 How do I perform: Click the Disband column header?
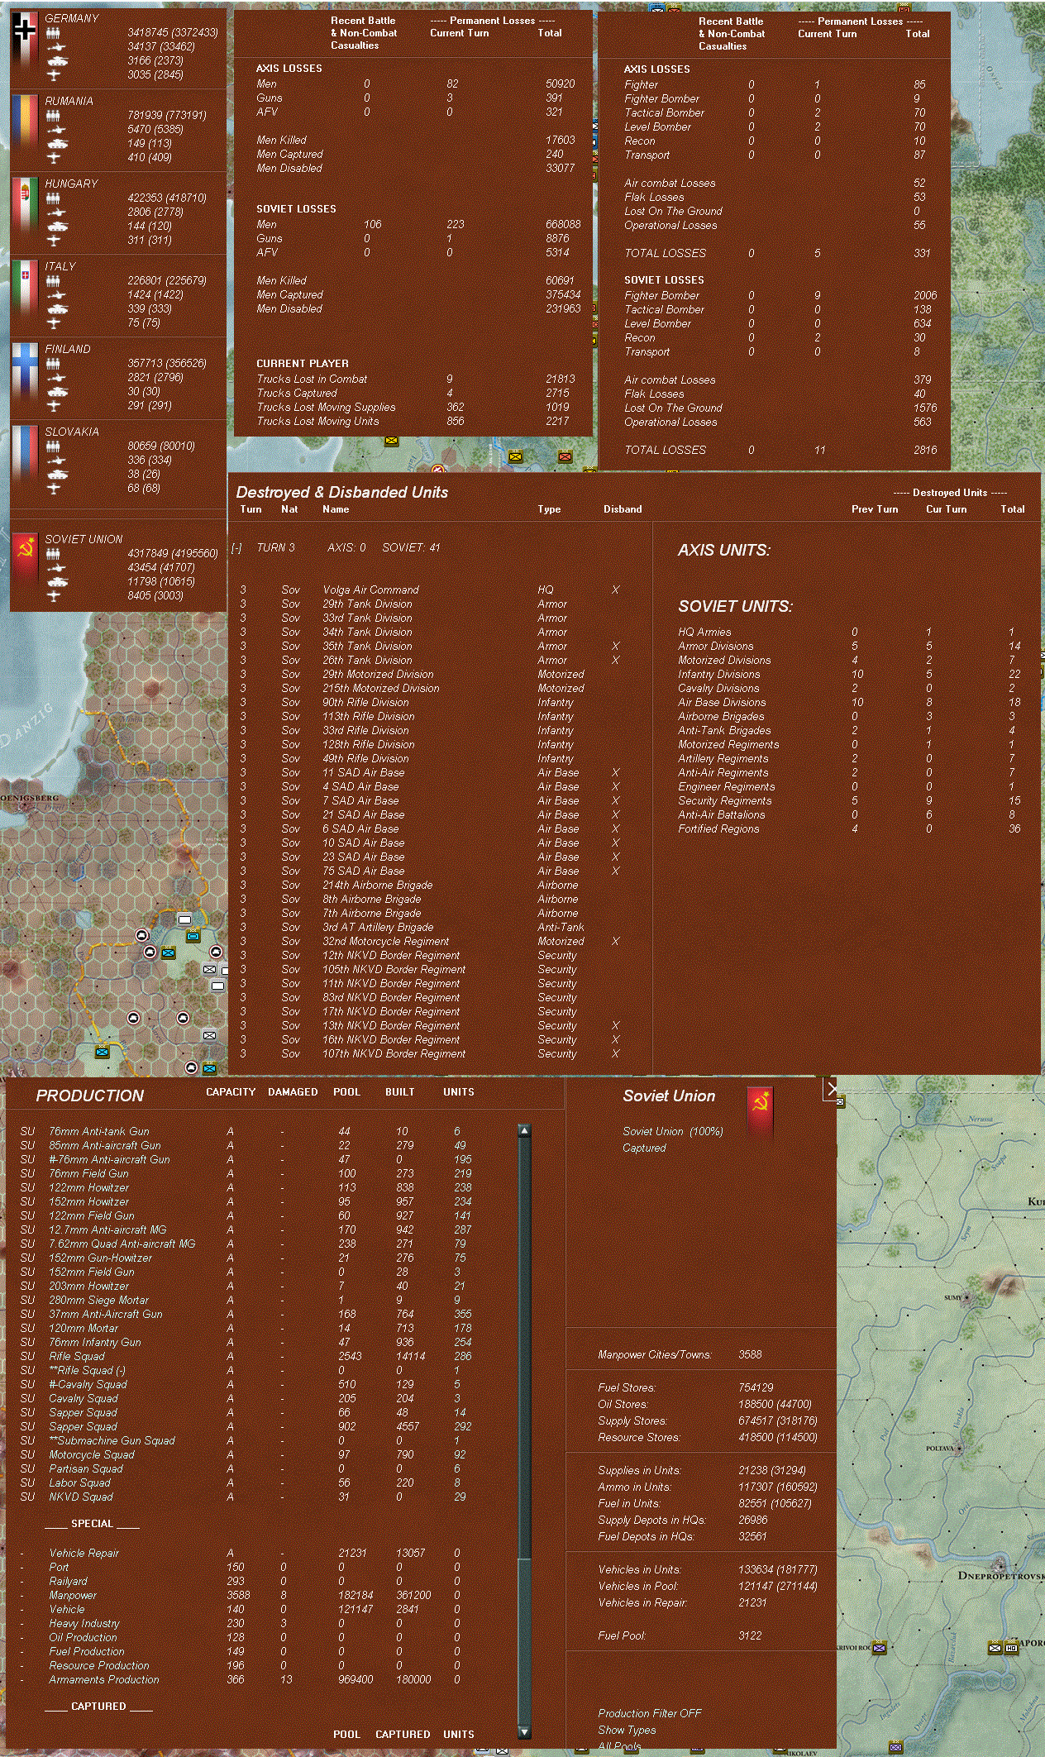pyautogui.click(x=623, y=509)
